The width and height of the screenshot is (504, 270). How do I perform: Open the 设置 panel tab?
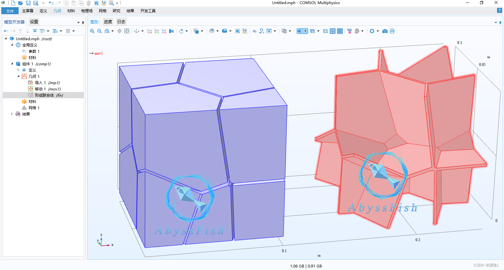pos(34,22)
